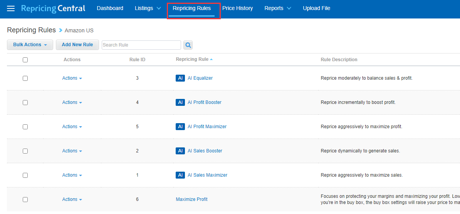Expand the Reports menu
Viewport: 460px width, 214px height.
pos(278,8)
